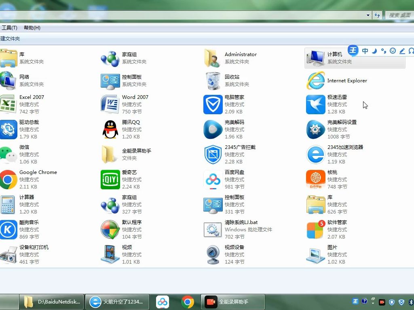Open the 微信 (WeChat) shortcut

tap(8, 155)
